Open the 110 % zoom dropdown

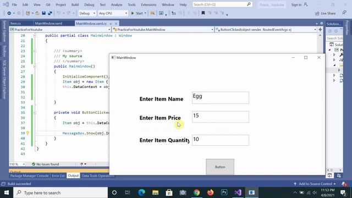tap(17, 164)
